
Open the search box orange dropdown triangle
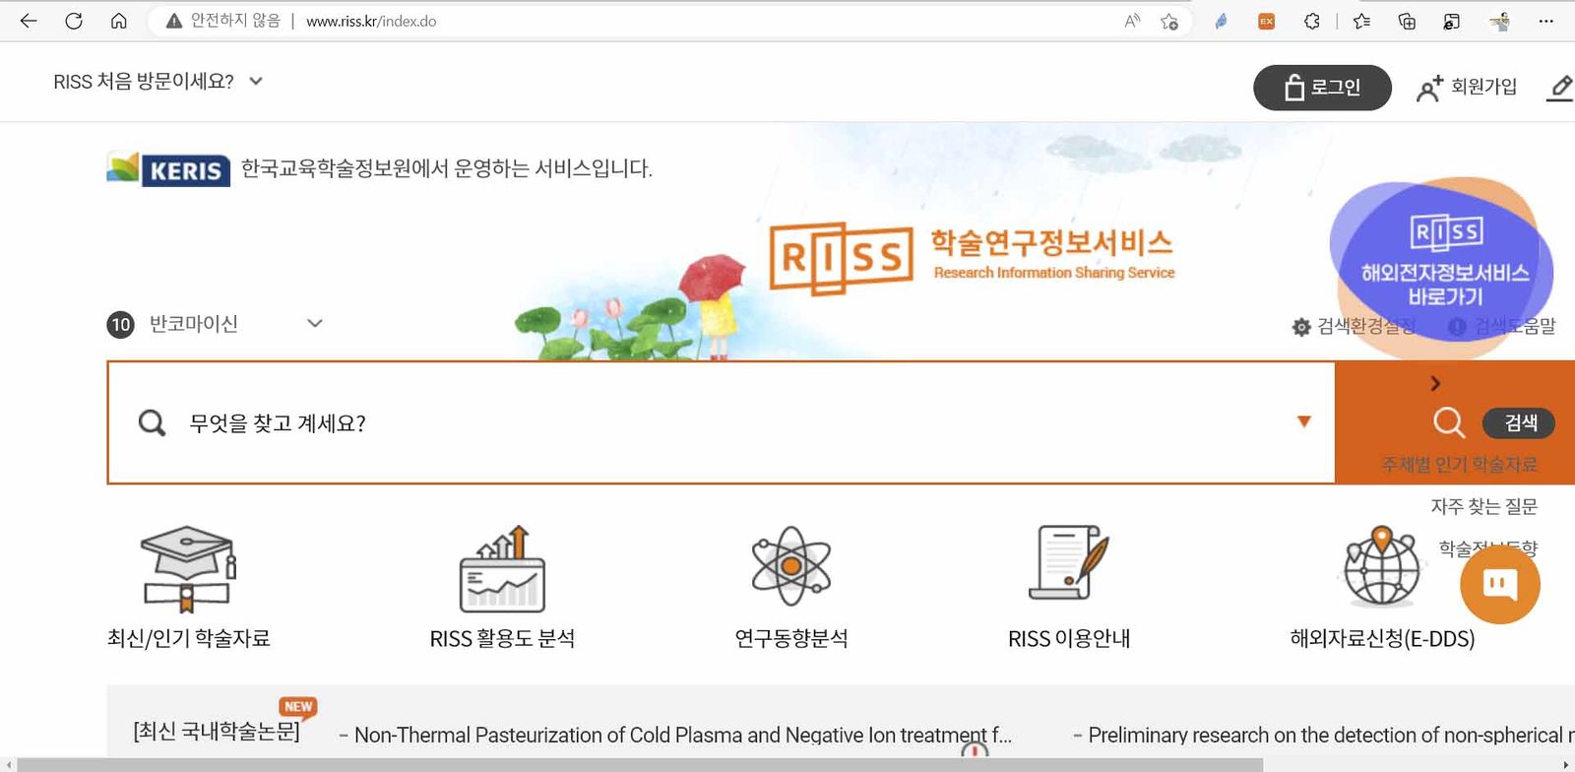pyautogui.click(x=1304, y=421)
